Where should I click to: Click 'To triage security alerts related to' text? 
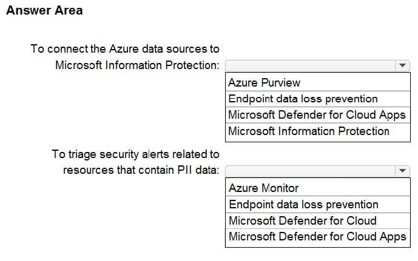pyautogui.click(x=135, y=154)
